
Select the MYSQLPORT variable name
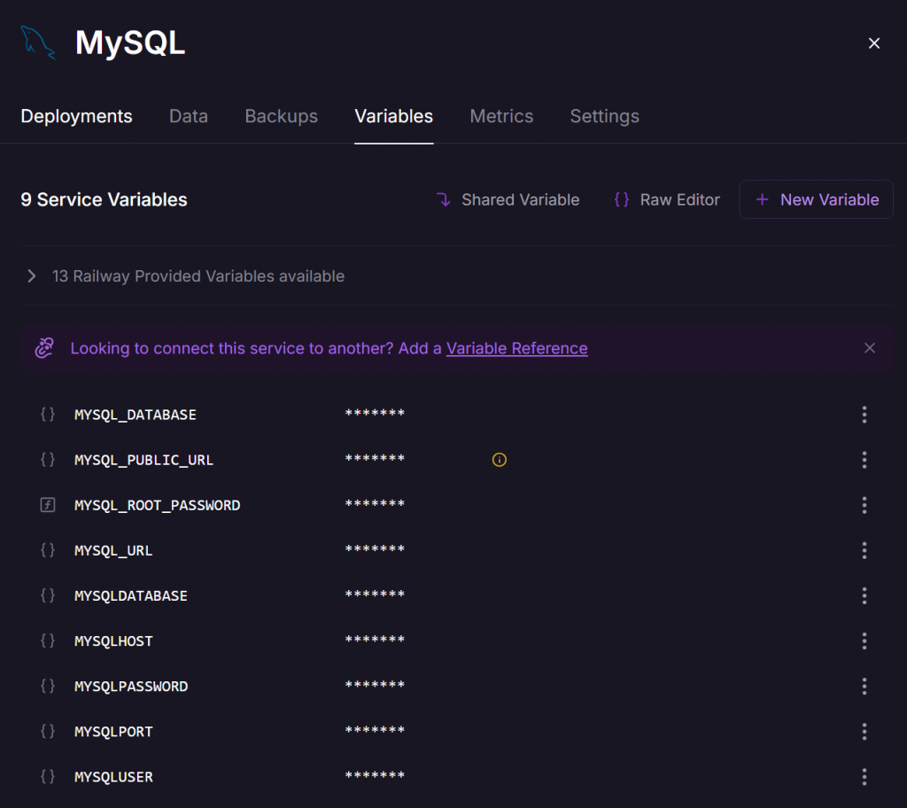[113, 732]
